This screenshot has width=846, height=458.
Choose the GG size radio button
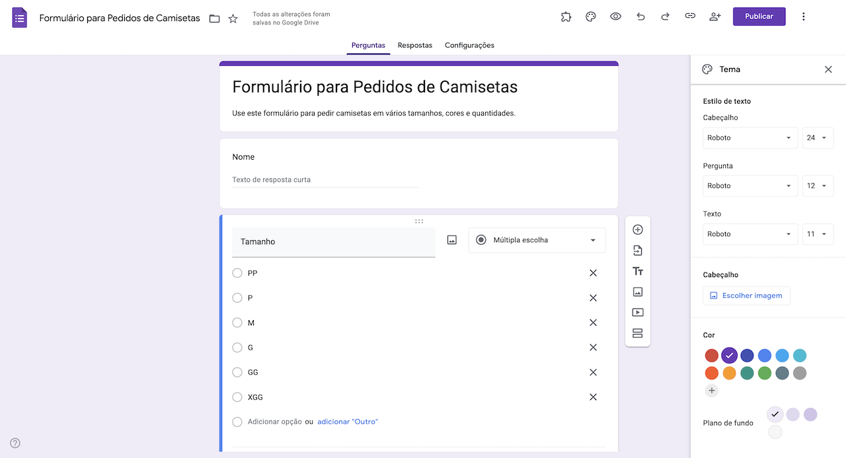[x=237, y=372]
